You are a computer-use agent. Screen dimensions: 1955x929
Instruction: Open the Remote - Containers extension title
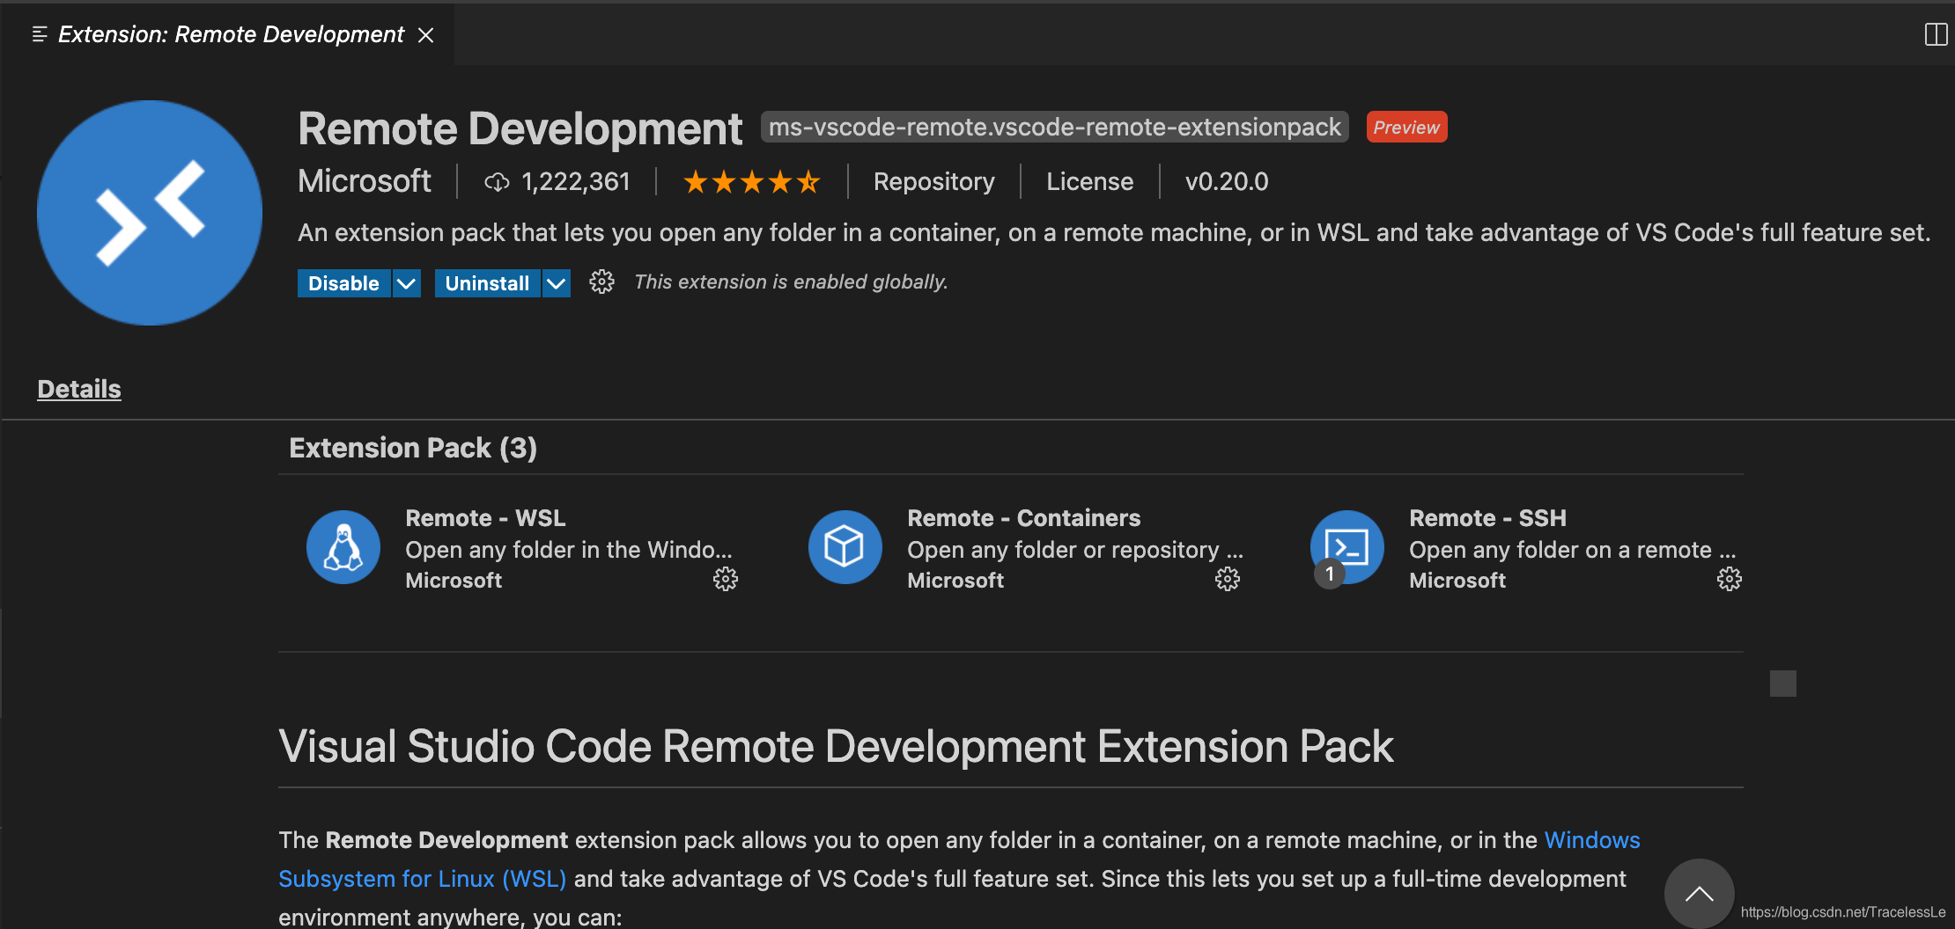[1023, 518]
